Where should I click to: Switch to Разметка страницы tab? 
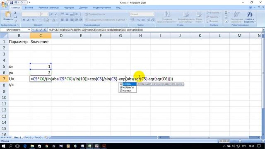coord(48,7)
